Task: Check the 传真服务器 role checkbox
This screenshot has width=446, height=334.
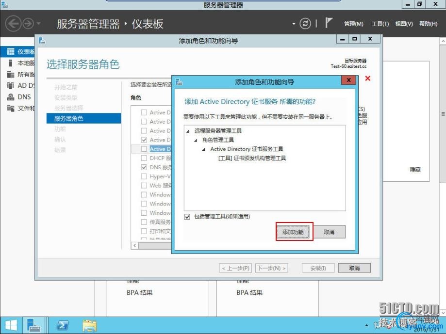Action: click(x=144, y=222)
